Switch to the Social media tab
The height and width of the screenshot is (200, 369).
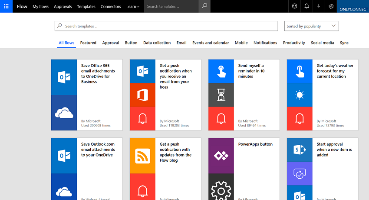322,43
